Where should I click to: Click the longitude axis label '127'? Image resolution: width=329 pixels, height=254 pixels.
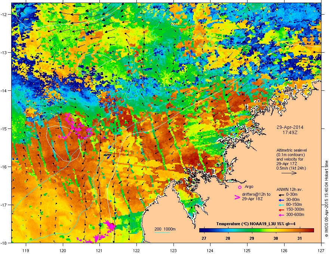321,250
